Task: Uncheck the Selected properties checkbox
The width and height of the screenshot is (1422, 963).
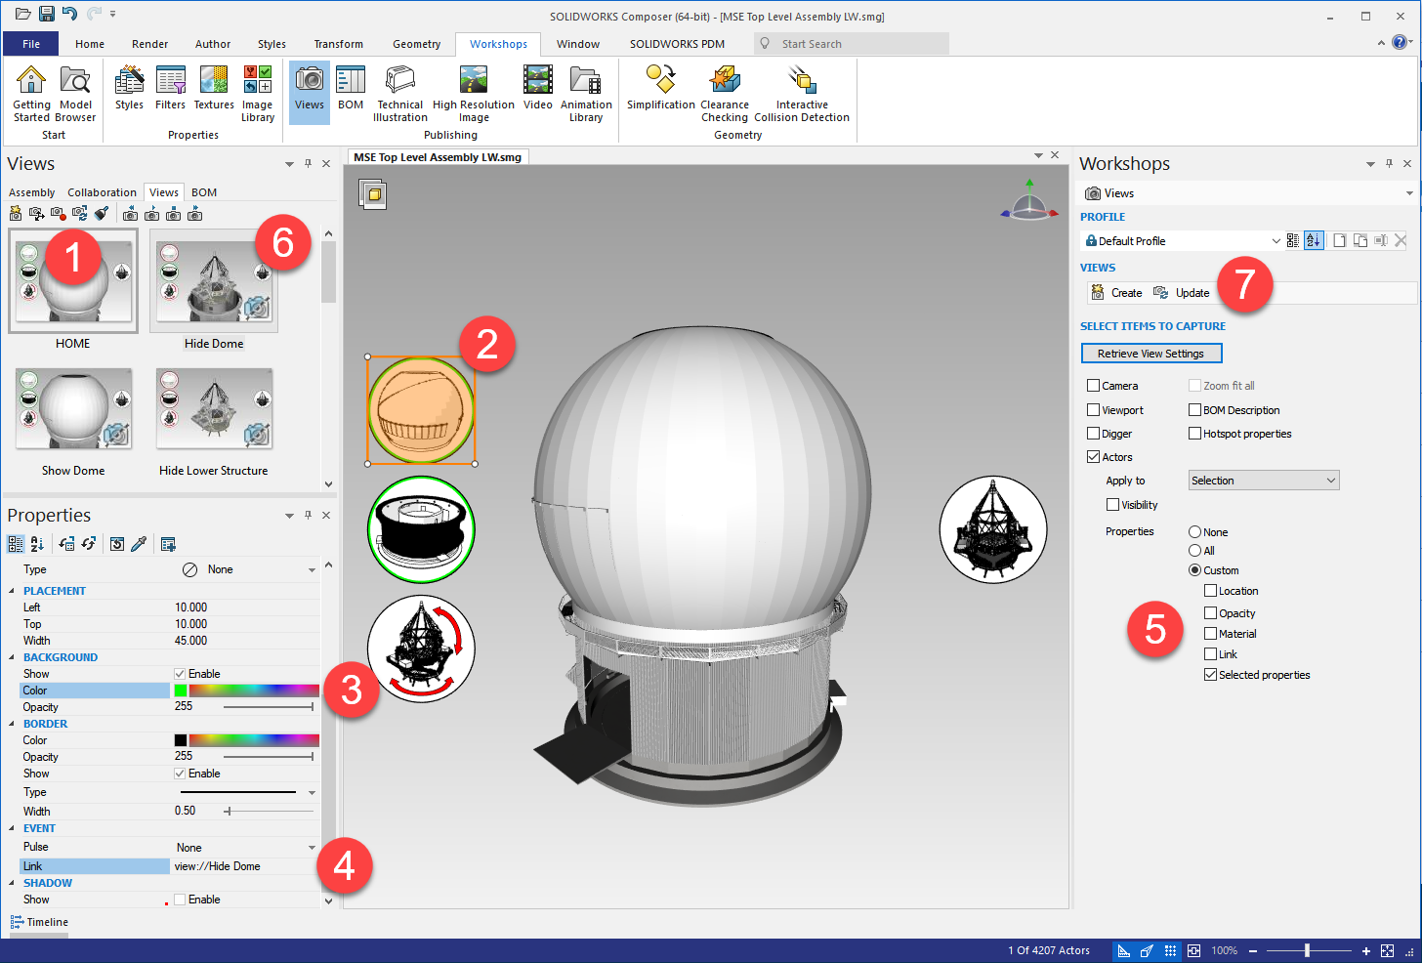Action: 1211,675
